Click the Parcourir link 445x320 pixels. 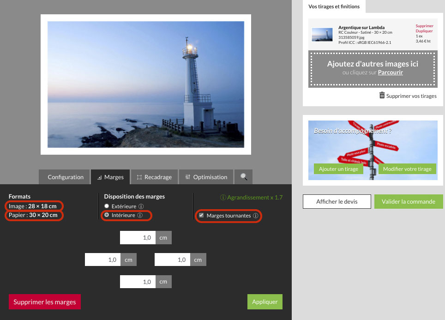[x=390, y=72]
